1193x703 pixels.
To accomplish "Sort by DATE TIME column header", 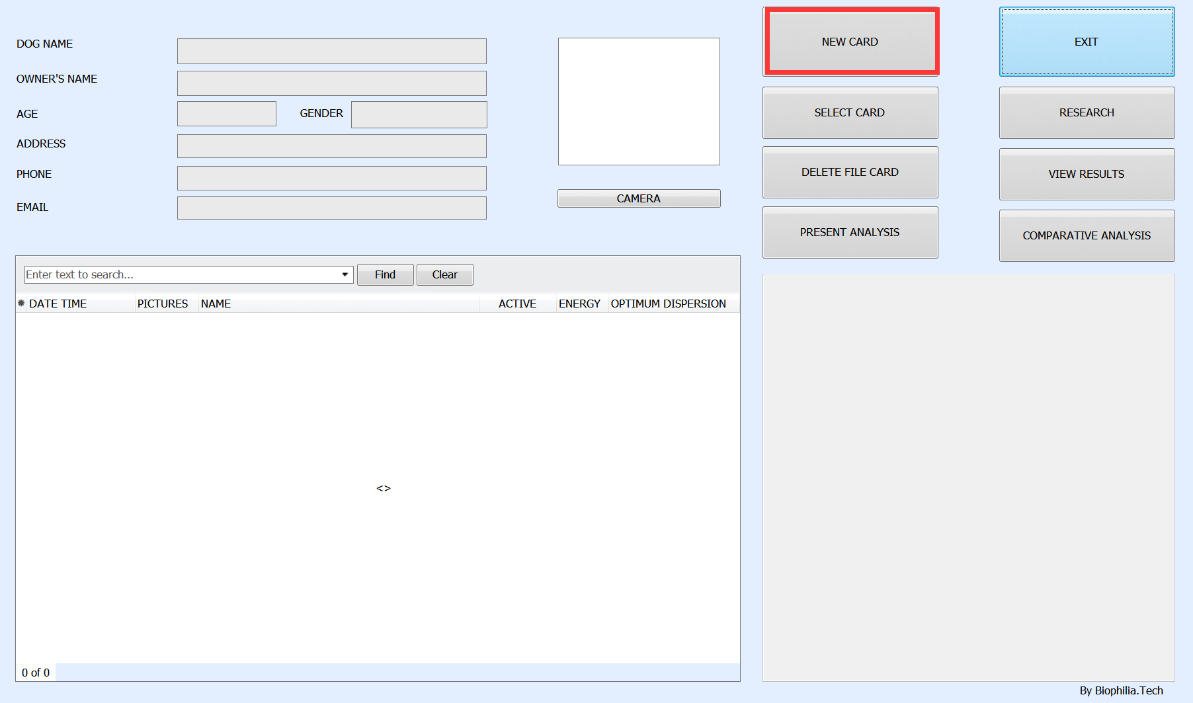I will tap(58, 304).
